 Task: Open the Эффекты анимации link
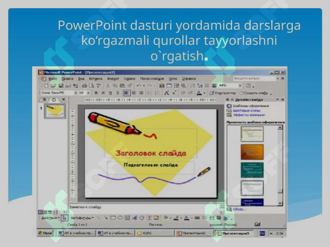(x=249, y=115)
